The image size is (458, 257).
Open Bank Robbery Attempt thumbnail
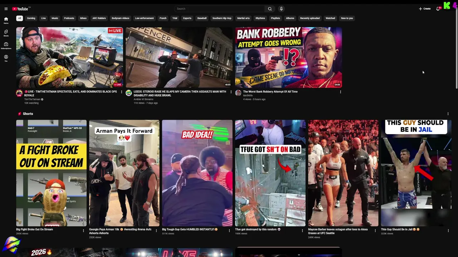pos(288,57)
